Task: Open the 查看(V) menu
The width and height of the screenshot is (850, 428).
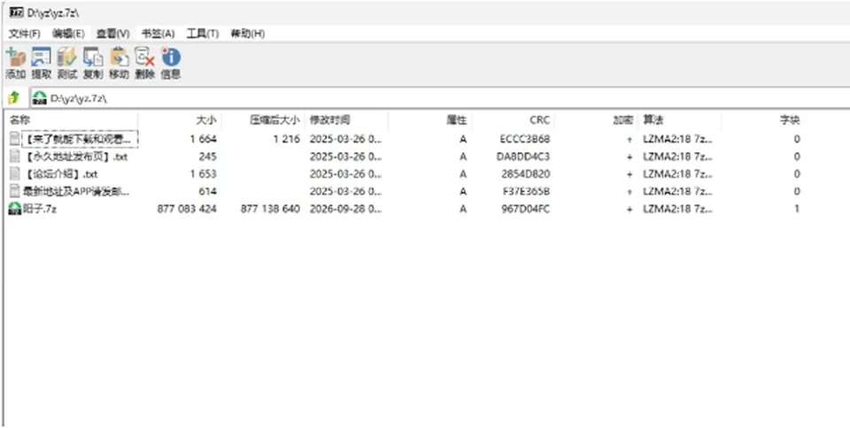Action: click(112, 34)
